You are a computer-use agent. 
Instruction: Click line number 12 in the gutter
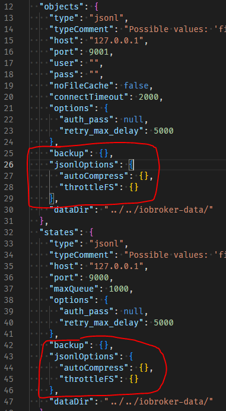[8, 7]
